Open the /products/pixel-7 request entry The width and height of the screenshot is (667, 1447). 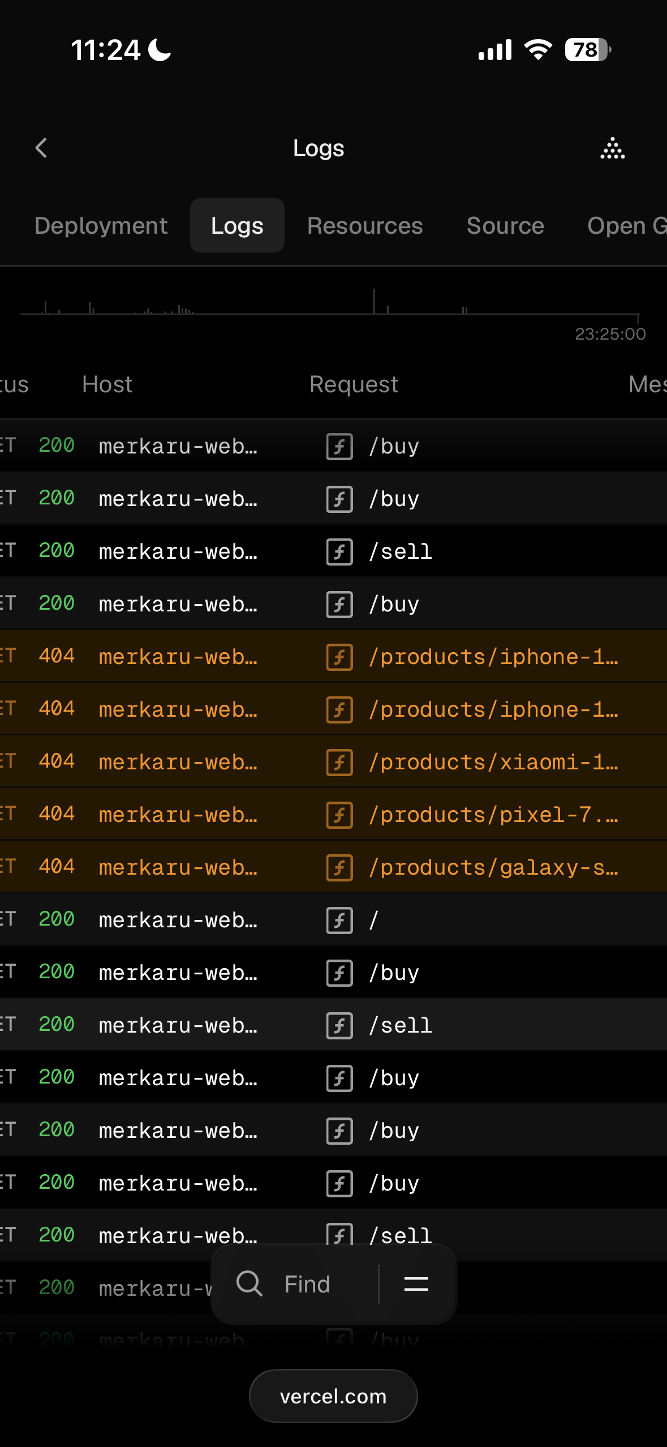pyautogui.click(x=493, y=815)
